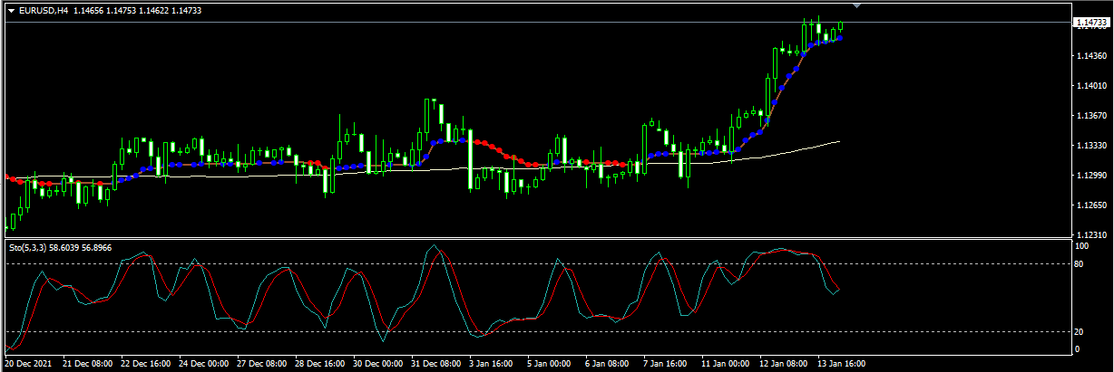This screenshot has width=1114, height=372.
Task: Click the 1.14010 price scale value
Action: click(x=1091, y=86)
